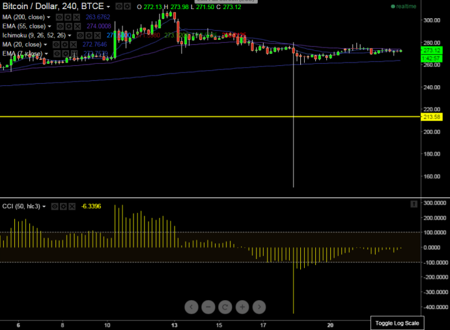Move CCI pane up with arrow icon
This screenshot has width=450, height=330.
click(x=414, y=204)
